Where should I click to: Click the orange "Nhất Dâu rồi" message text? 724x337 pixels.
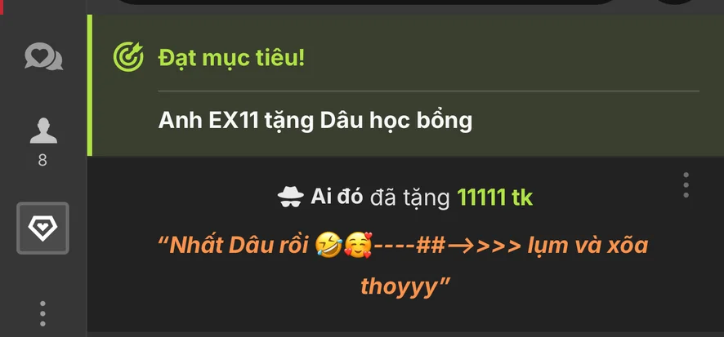click(239, 246)
